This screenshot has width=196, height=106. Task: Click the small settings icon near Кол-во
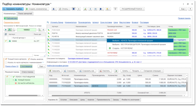(x=45, y=56)
